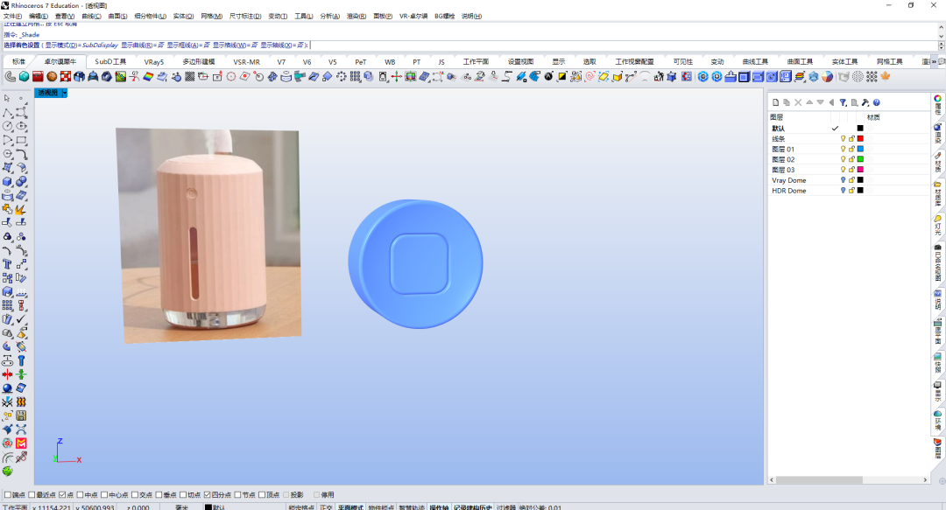
Task: Click the check mark icon in left sidebar
Action: tap(21, 319)
